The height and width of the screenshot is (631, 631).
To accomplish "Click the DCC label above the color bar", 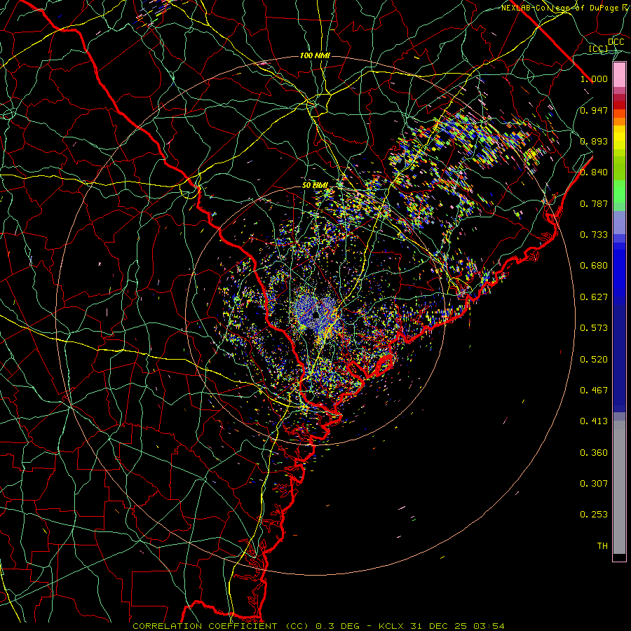I will [x=616, y=42].
